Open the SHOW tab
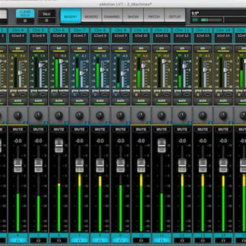This screenshot has width=246, height=246. (x=133, y=16)
